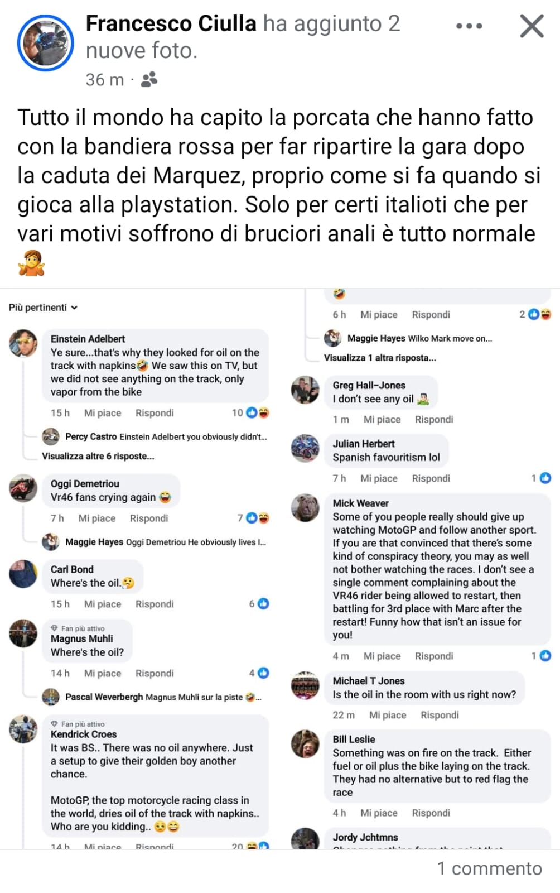This screenshot has width=560, height=893.
Task: Open Michael T Jones's profile avatar
Action: [306, 685]
